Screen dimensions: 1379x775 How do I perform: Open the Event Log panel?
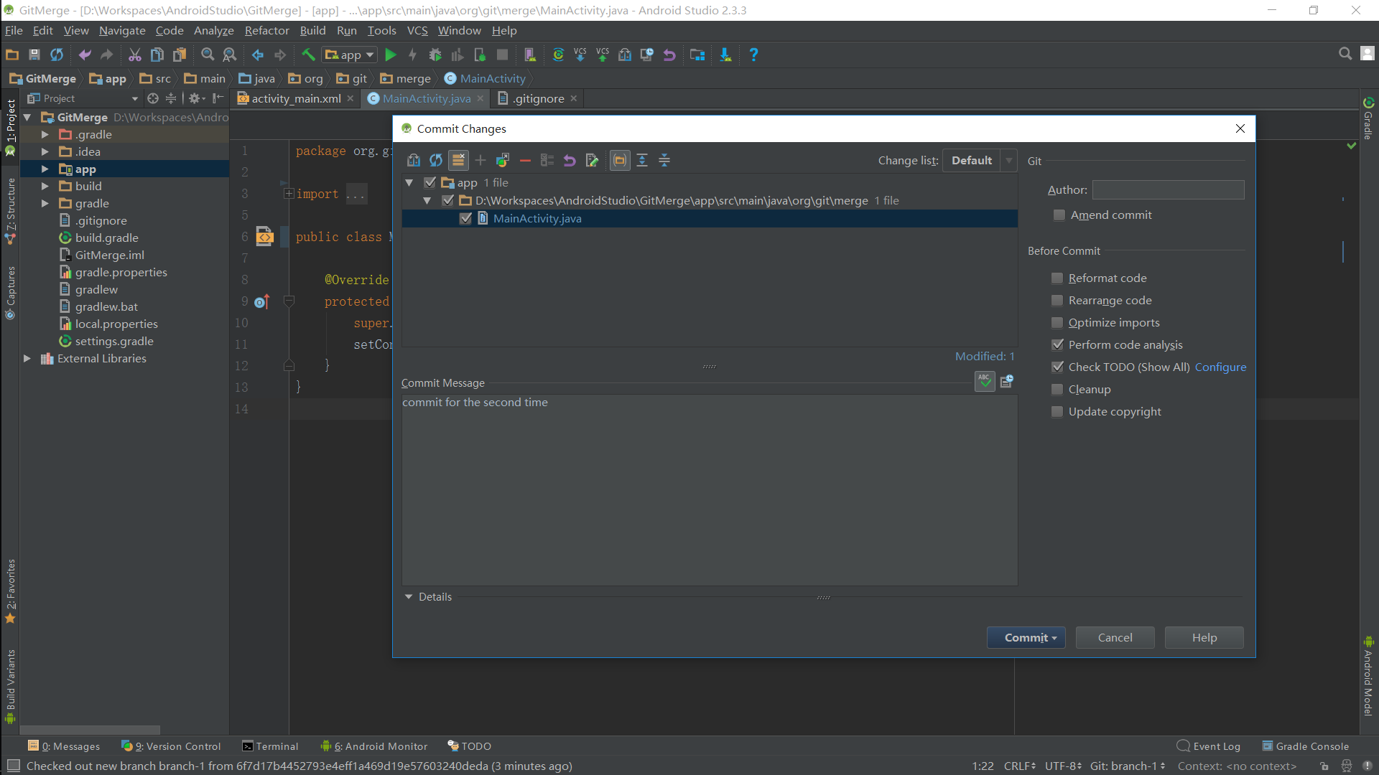1209,746
